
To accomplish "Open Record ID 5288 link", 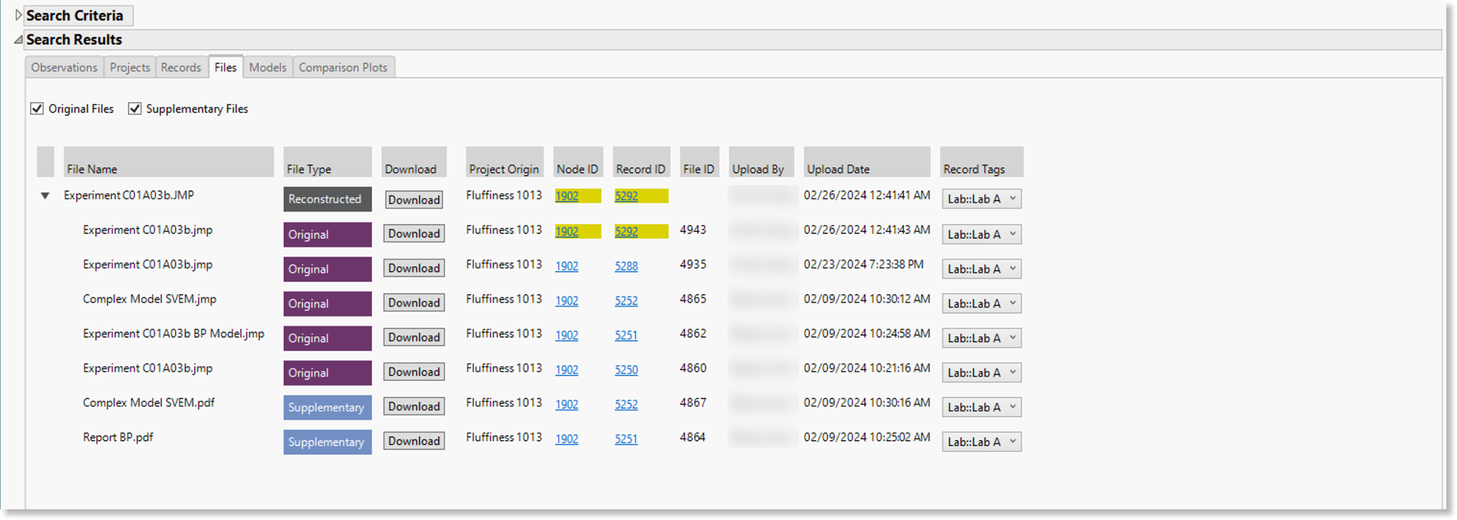I will pos(626,266).
